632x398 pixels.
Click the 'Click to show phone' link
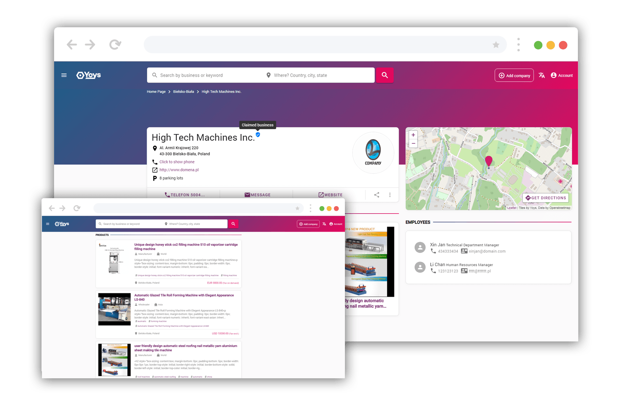point(177,162)
